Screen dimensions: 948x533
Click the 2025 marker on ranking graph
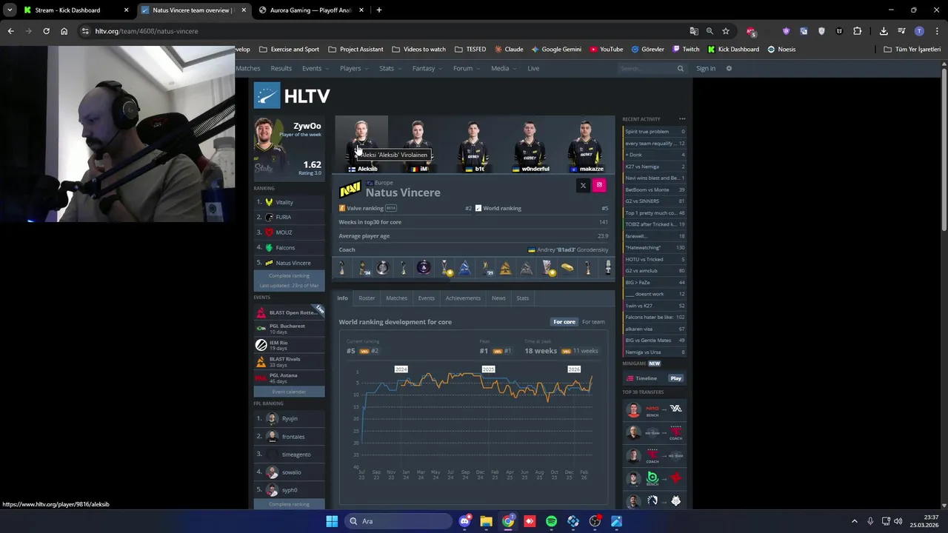click(x=488, y=369)
